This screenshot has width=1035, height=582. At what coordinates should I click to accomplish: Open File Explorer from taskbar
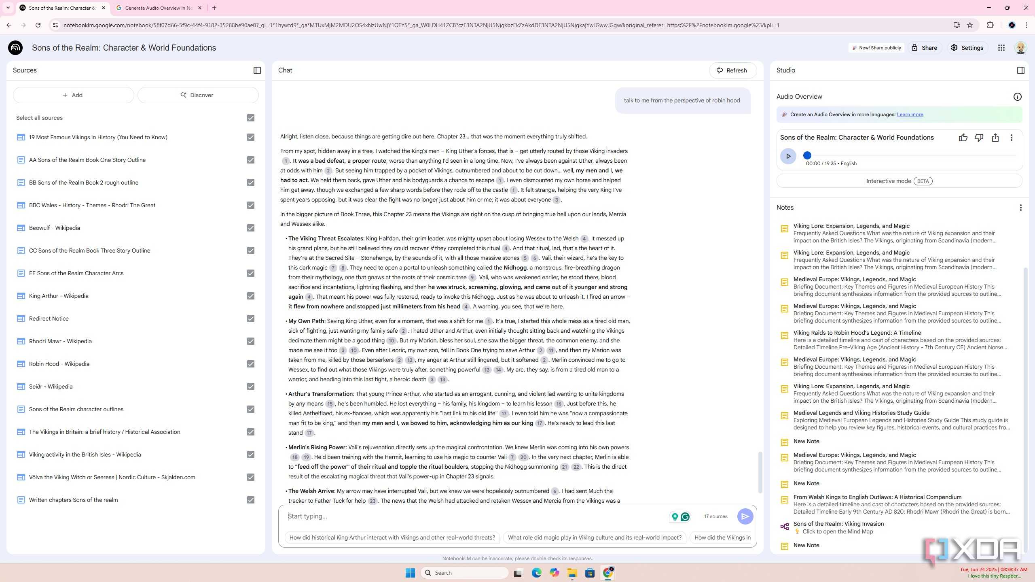[572, 573]
